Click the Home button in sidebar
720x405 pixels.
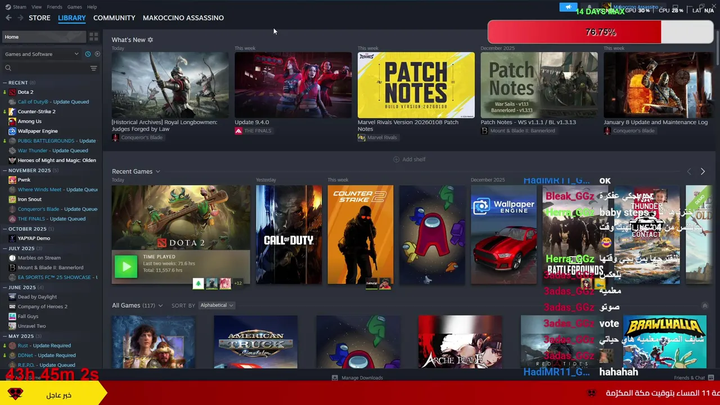pyautogui.click(x=44, y=37)
